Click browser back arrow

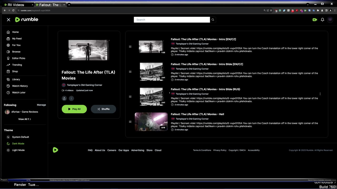click(5, 10)
